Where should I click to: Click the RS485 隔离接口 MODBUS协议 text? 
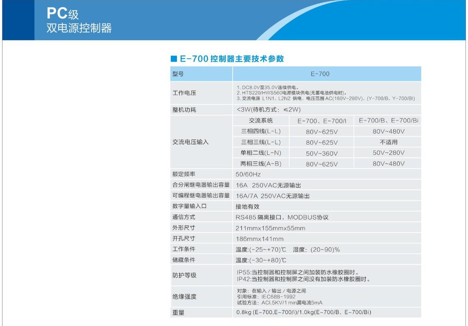tap(282, 217)
